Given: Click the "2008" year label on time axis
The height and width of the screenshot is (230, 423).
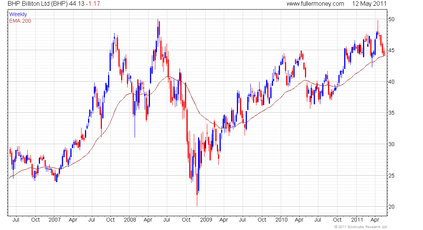Looking at the screenshot, I should point(130,220).
